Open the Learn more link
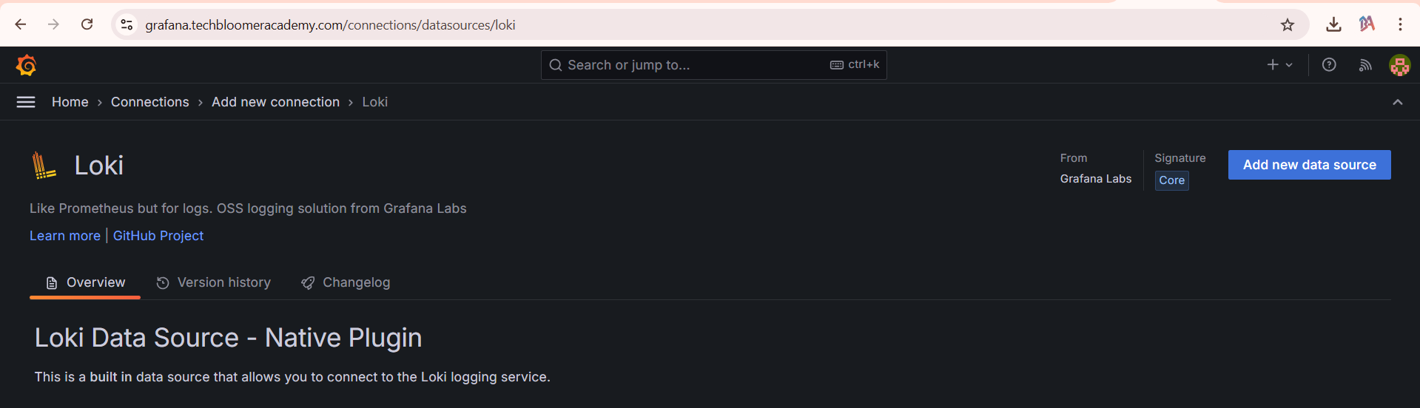 click(x=65, y=236)
